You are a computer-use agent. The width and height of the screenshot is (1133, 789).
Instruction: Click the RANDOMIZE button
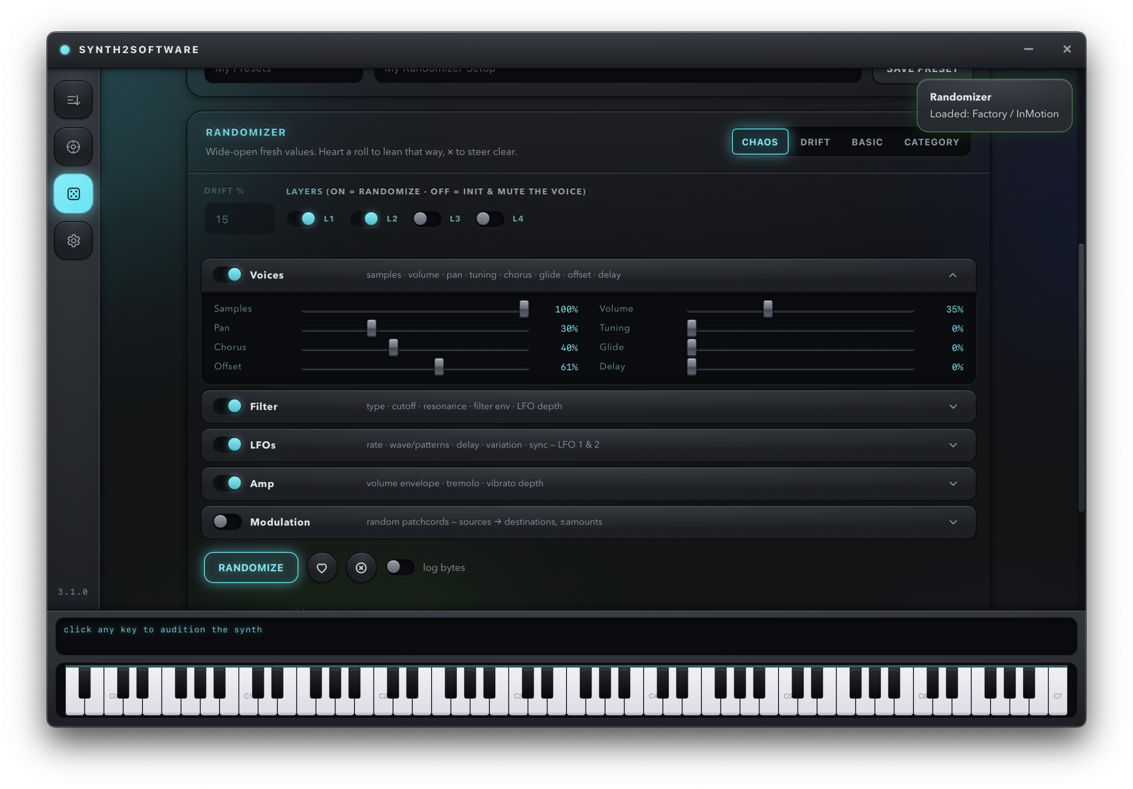pyautogui.click(x=250, y=568)
